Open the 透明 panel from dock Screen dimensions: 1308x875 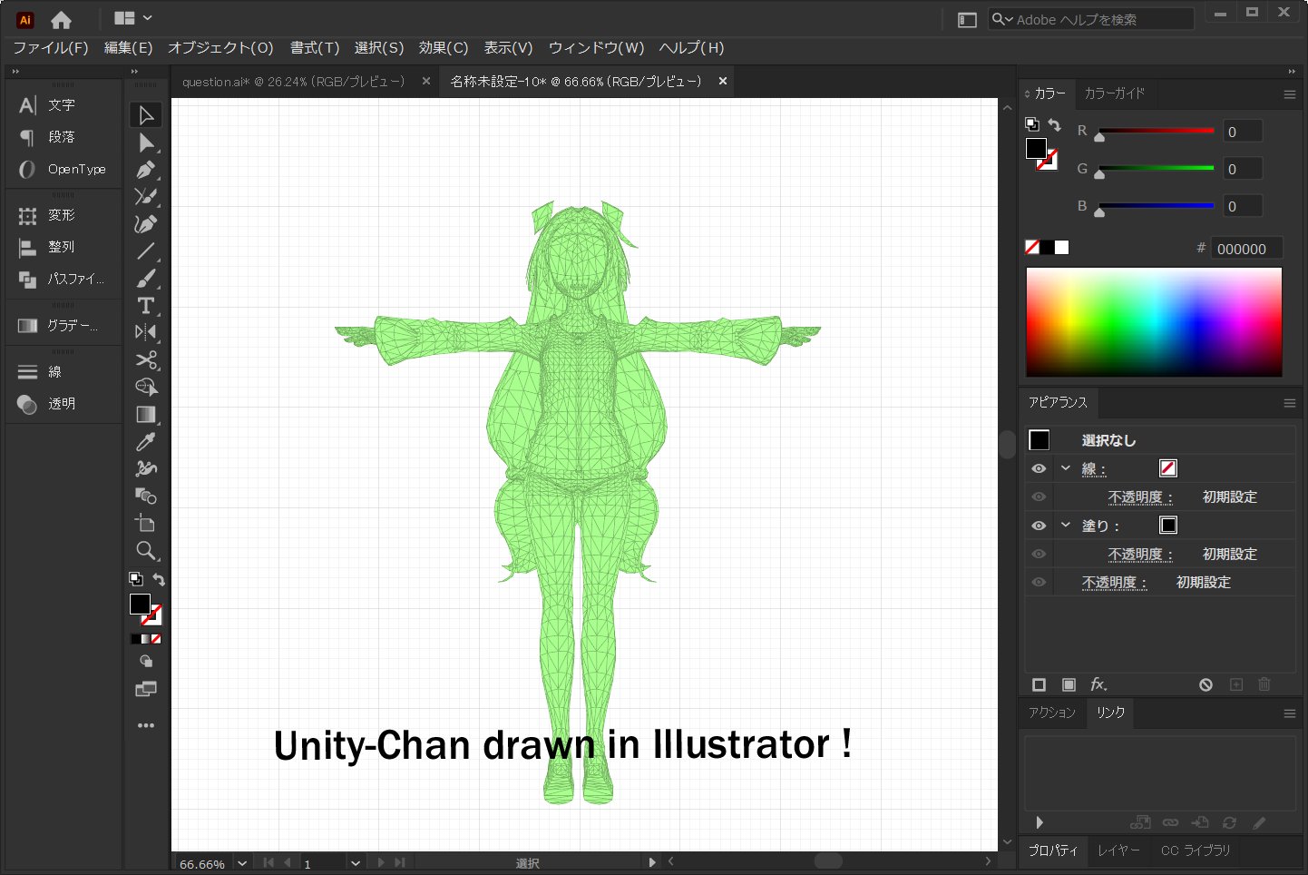pos(63,404)
